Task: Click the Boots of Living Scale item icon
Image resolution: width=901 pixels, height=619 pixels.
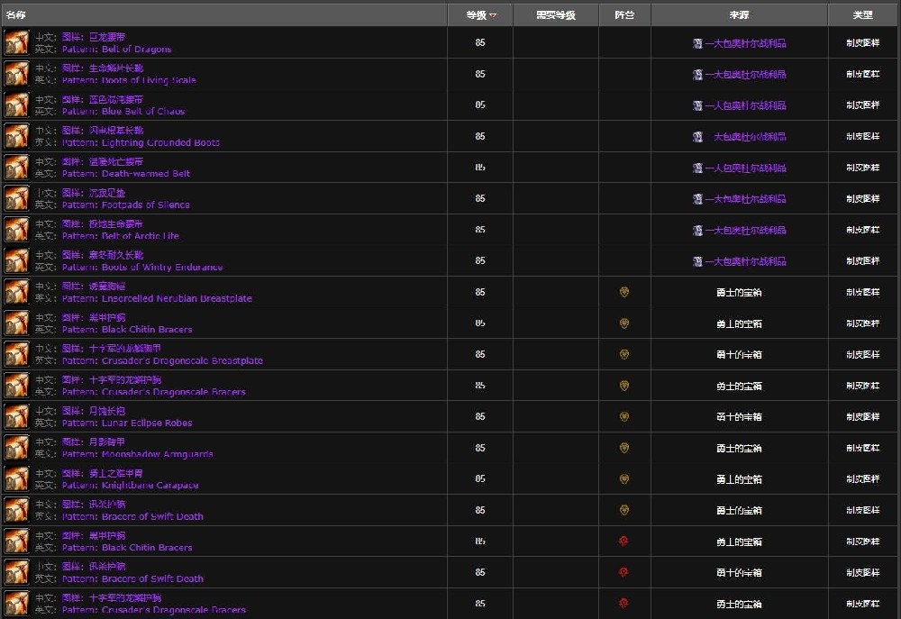Action: pos(16,74)
